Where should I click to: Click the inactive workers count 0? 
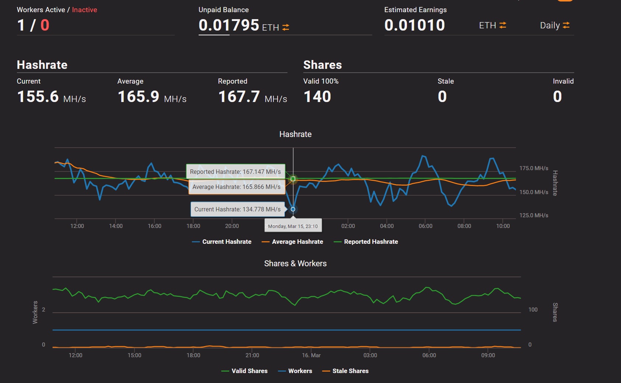tap(45, 25)
